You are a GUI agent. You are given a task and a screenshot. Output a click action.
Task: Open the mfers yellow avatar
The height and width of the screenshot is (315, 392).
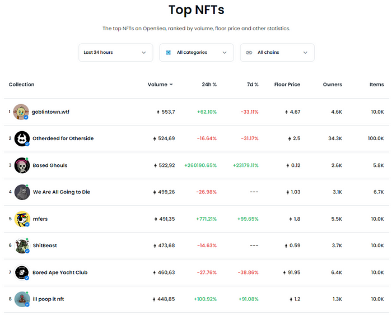click(22, 219)
